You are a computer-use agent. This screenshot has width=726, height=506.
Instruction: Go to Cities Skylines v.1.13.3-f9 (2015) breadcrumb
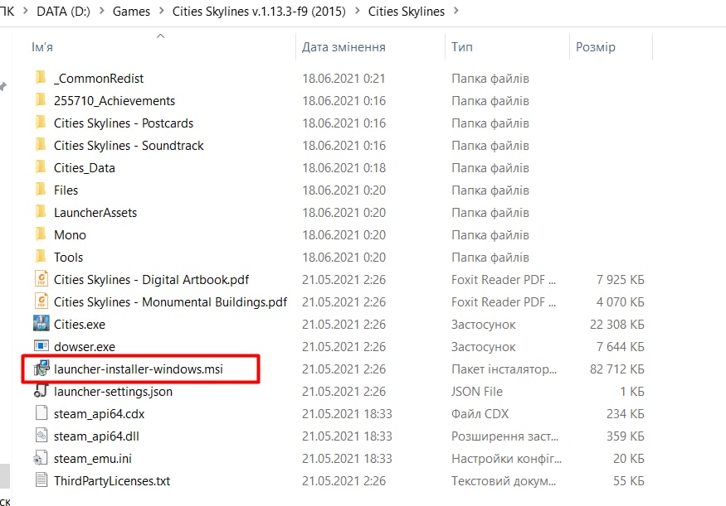259,11
